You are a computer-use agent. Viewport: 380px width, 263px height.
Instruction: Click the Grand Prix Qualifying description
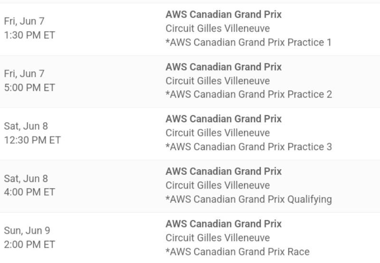click(248, 200)
